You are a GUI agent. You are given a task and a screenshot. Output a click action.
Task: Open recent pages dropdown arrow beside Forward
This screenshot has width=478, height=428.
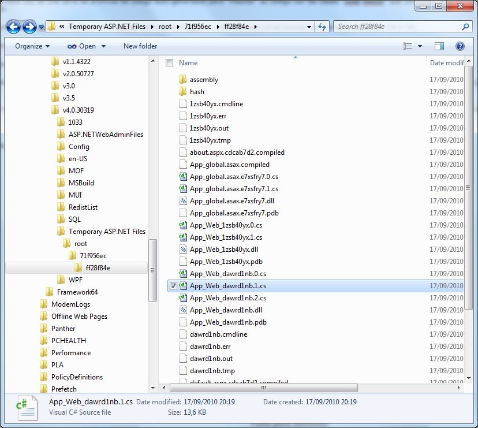click(x=41, y=27)
